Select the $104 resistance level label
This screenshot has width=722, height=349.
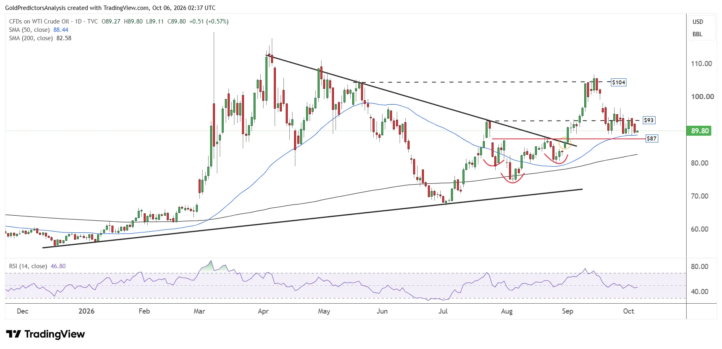[x=619, y=82]
